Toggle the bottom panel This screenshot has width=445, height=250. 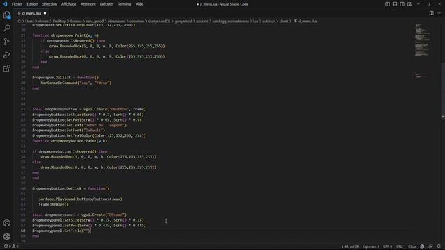pos(395,4)
